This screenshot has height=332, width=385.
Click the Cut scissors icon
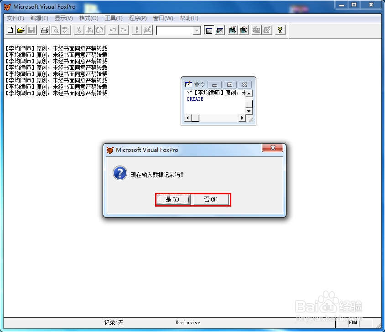pyautogui.click(x=78, y=30)
